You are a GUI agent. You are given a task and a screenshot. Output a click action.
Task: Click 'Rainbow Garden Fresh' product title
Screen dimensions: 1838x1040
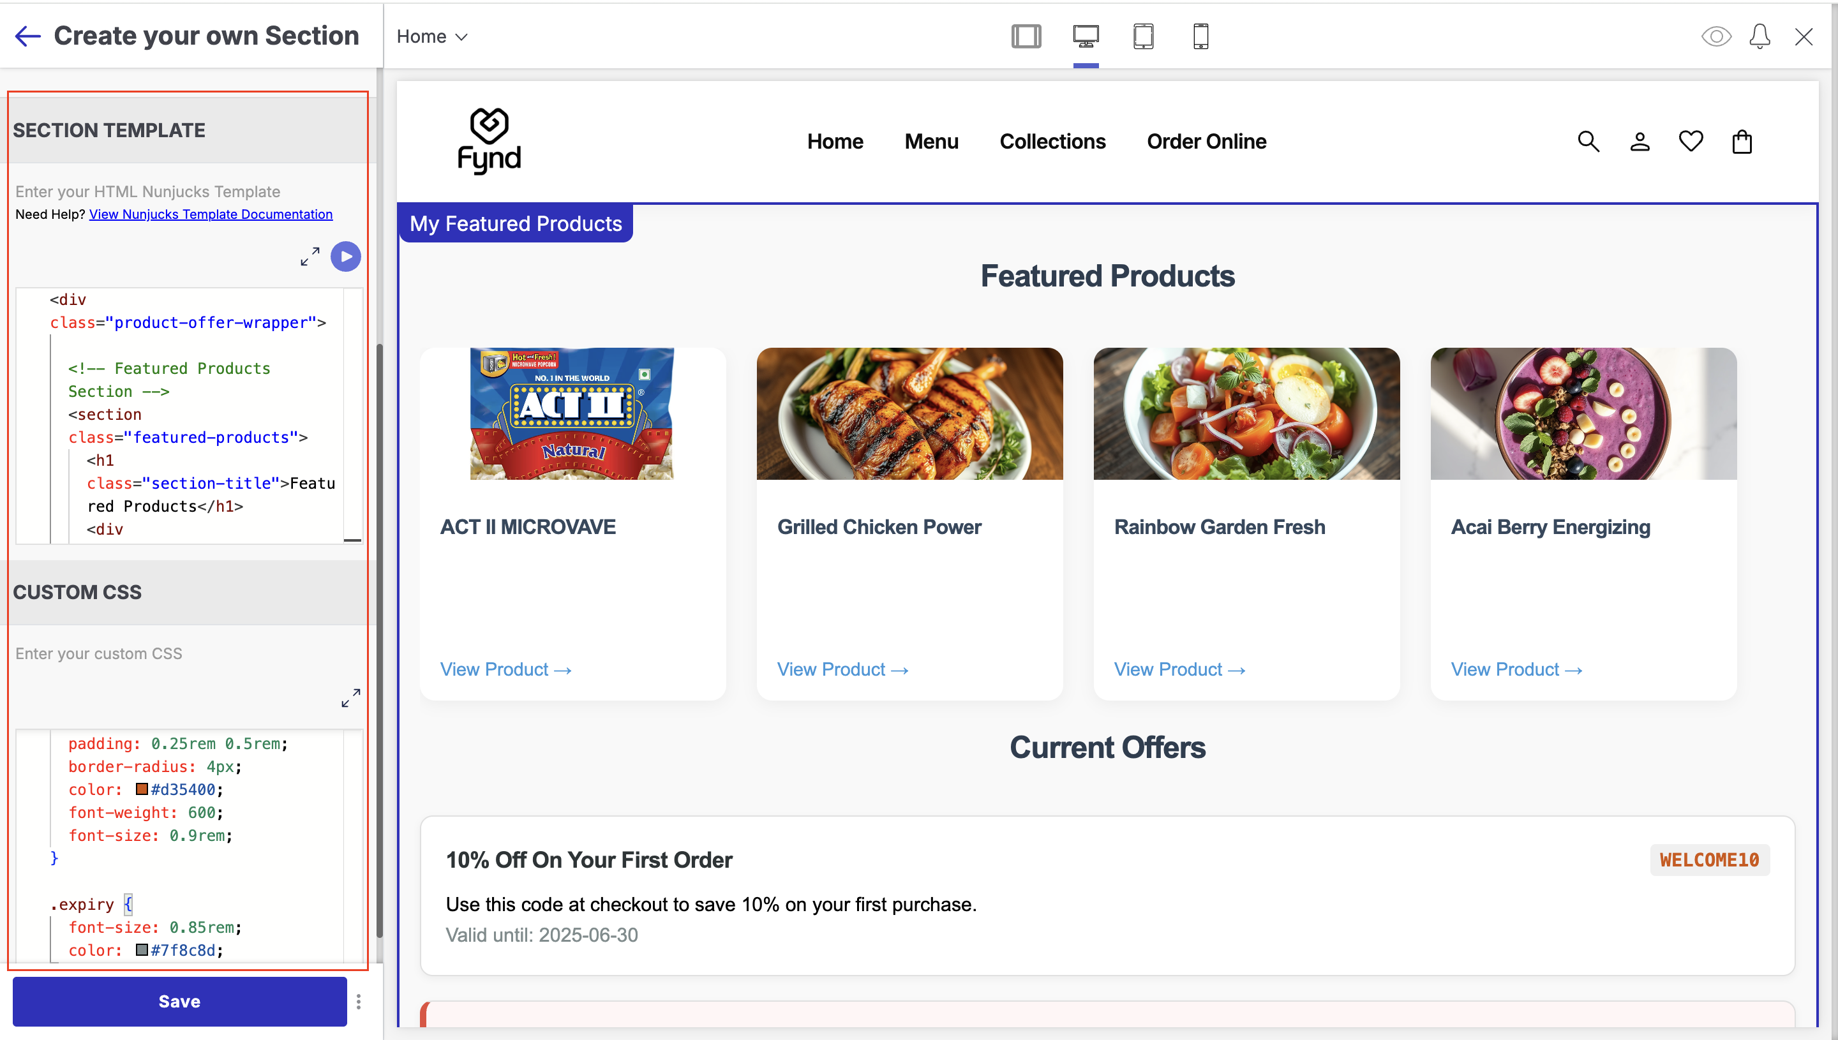1220,526
